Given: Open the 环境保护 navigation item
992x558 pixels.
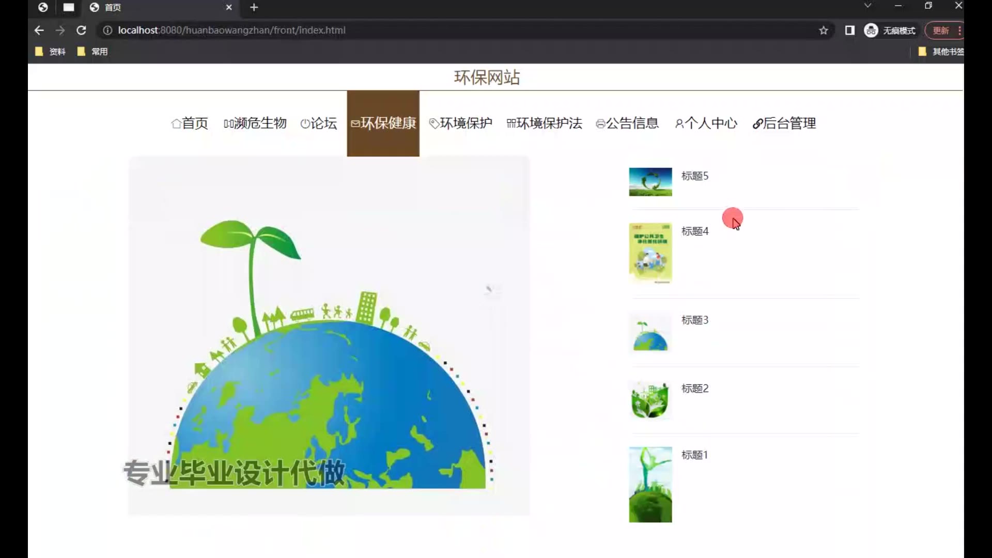Looking at the screenshot, I should coord(460,123).
